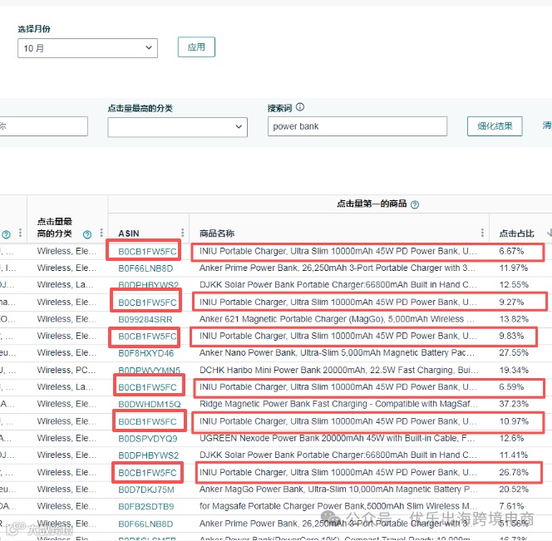Open the 商品名称 column options menu dots
Image resolution: width=552 pixels, height=541 pixels.
click(x=482, y=233)
